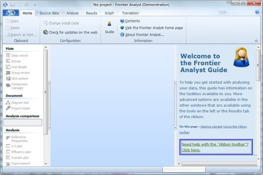Choose Export as text...

pyautogui.click(x=21, y=35)
